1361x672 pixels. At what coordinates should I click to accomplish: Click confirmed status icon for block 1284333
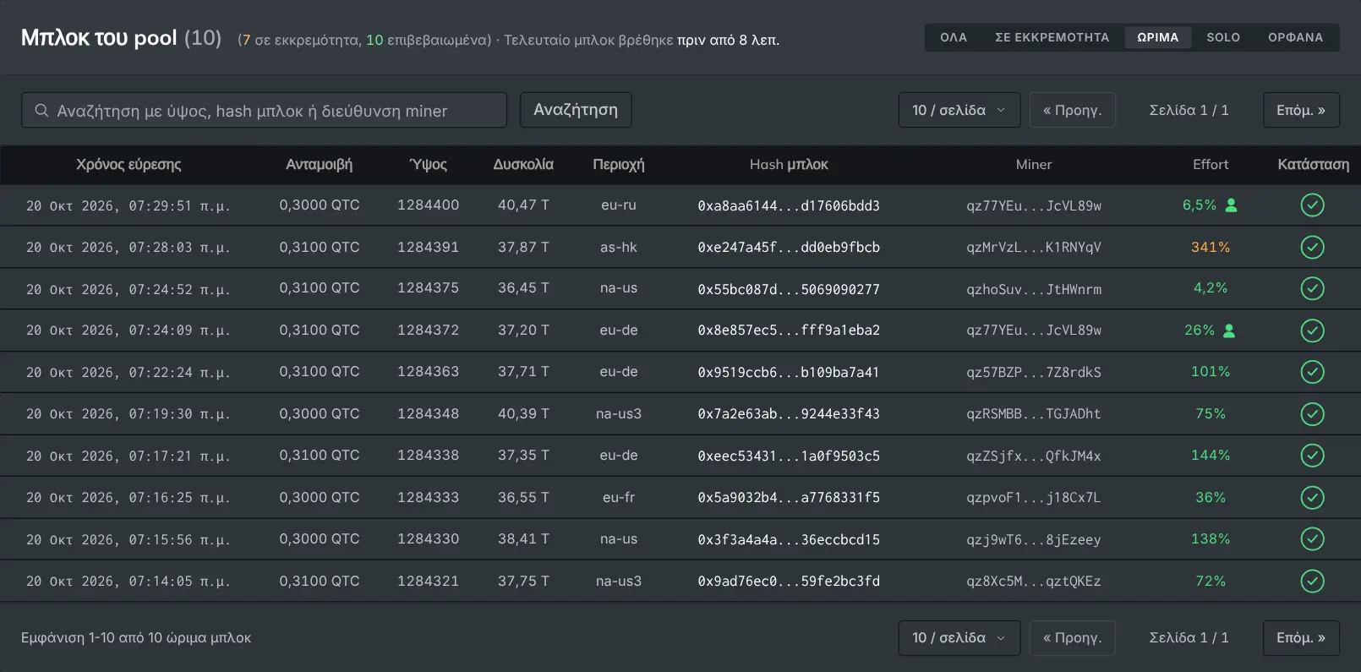(x=1312, y=497)
